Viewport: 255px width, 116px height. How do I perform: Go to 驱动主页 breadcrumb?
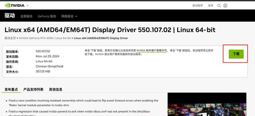pos(10,38)
